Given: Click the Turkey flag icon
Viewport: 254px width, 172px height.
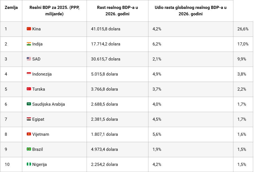Looking at the screenshot, I should pyautogui.click(x=29, y=89).
